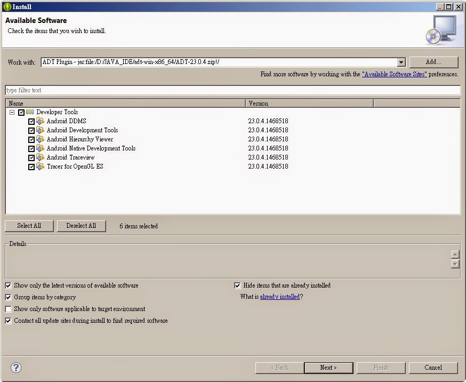Uncheck the Developer Tools category checkbox

tap(21, 113)
